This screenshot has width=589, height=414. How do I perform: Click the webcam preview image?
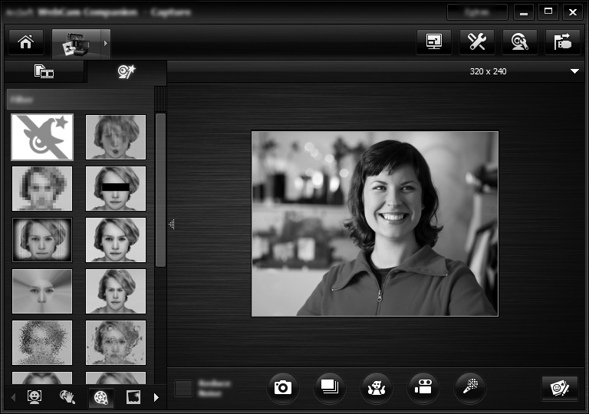pos(375,224)
